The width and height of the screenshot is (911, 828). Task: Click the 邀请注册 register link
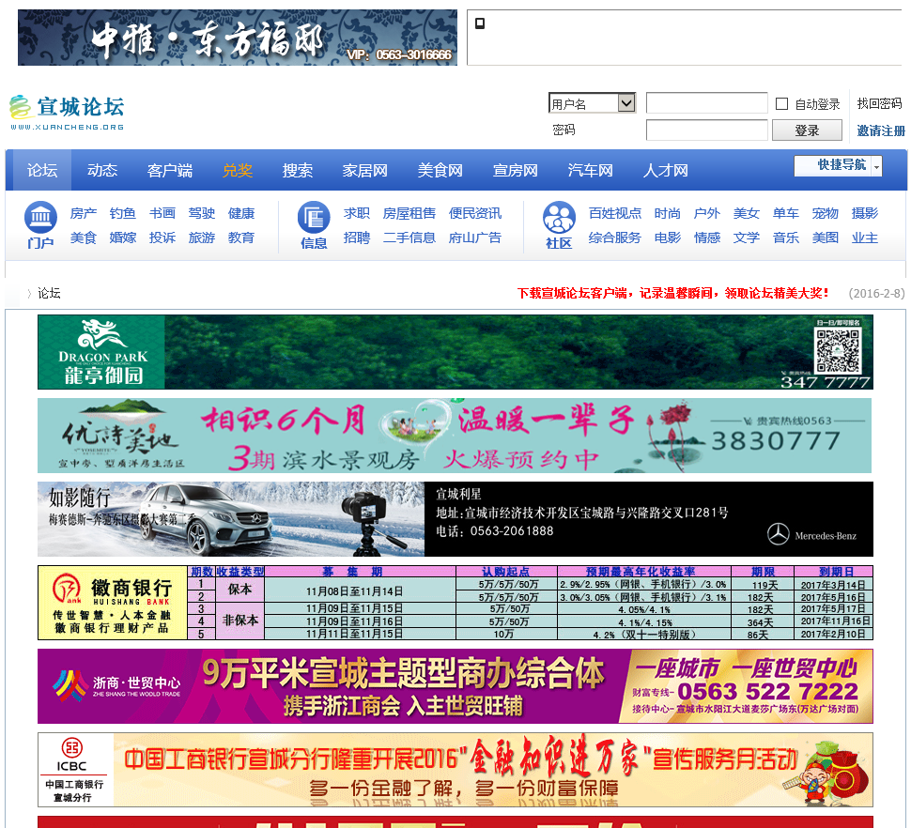[881, 130]
